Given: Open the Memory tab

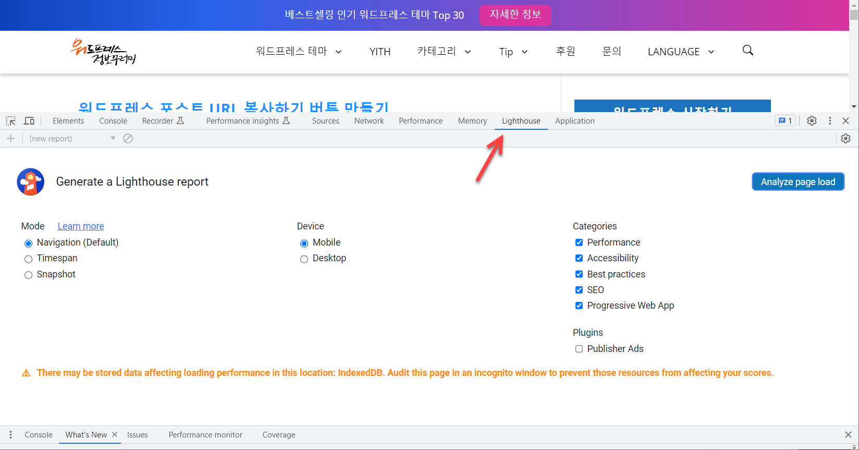Looking at the screenshot, I should (x=472, y=121).
